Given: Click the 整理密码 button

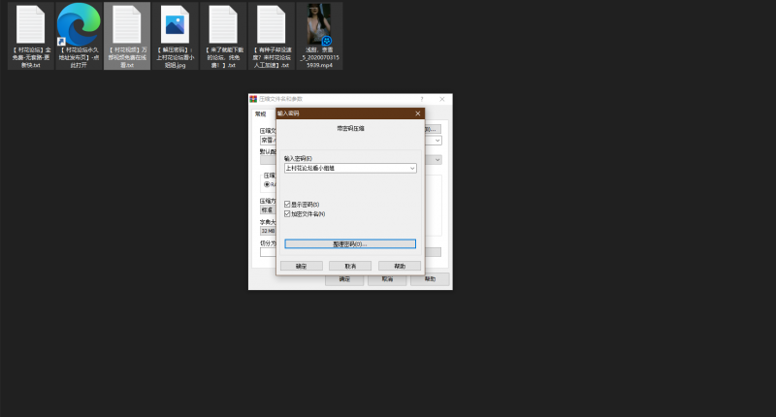Looking at the screenshot, I should tap(349, 244).
